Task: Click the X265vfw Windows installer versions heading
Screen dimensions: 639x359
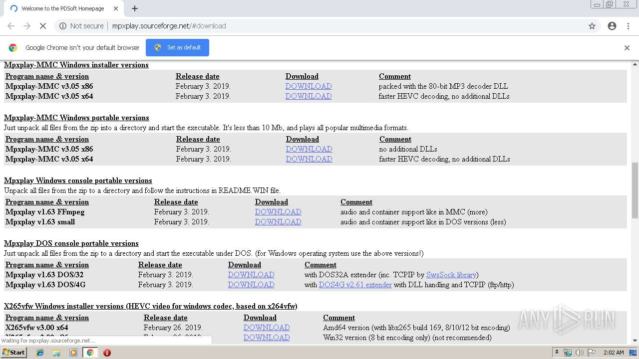Action: 151,306
